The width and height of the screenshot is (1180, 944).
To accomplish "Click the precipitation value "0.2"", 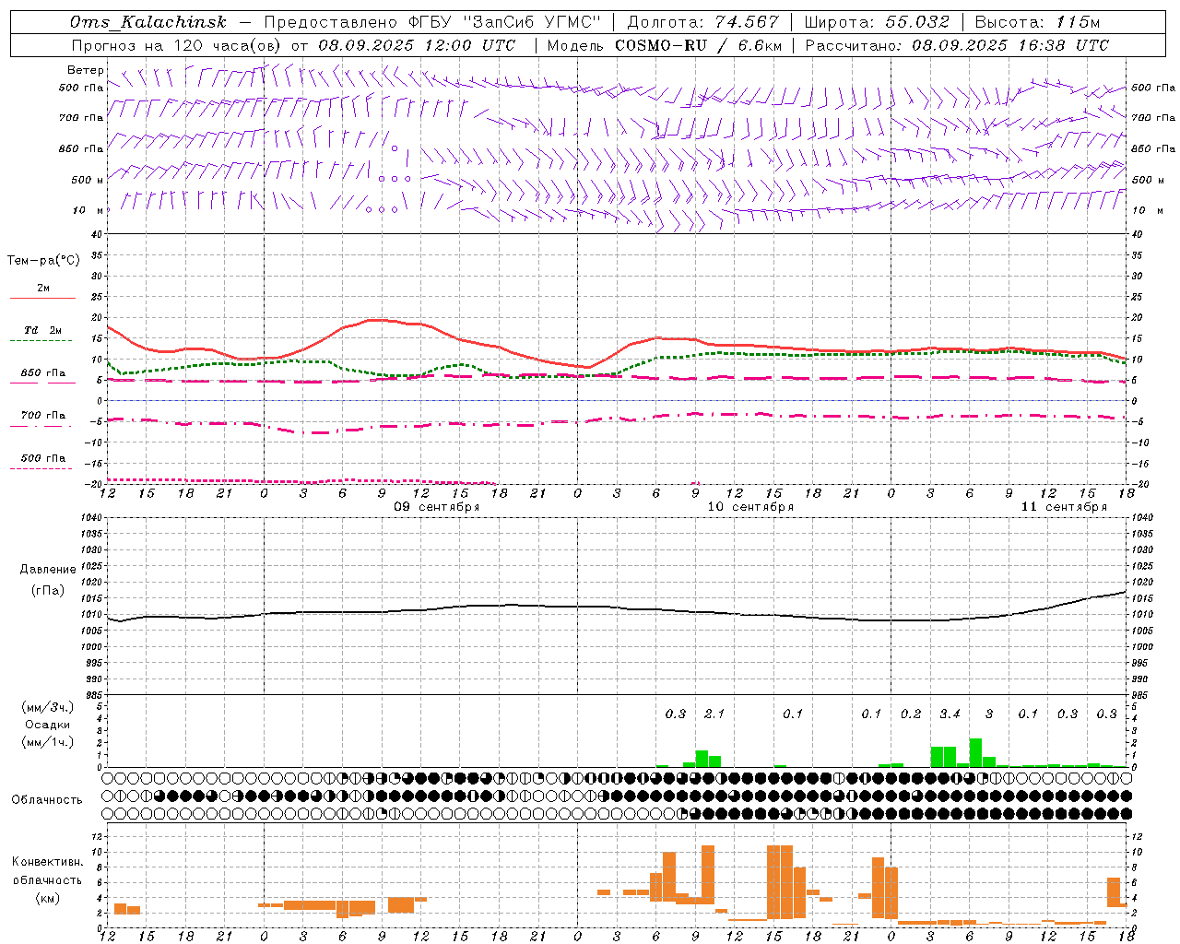I will click(x=911, y=714).
